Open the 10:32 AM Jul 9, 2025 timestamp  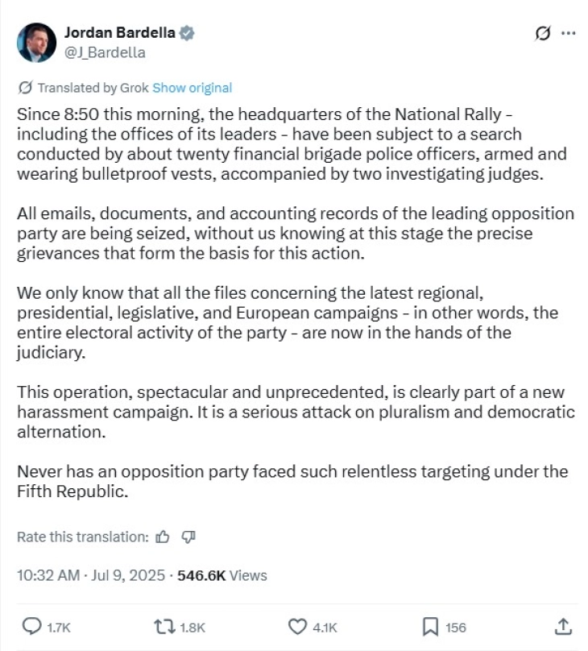90,575
